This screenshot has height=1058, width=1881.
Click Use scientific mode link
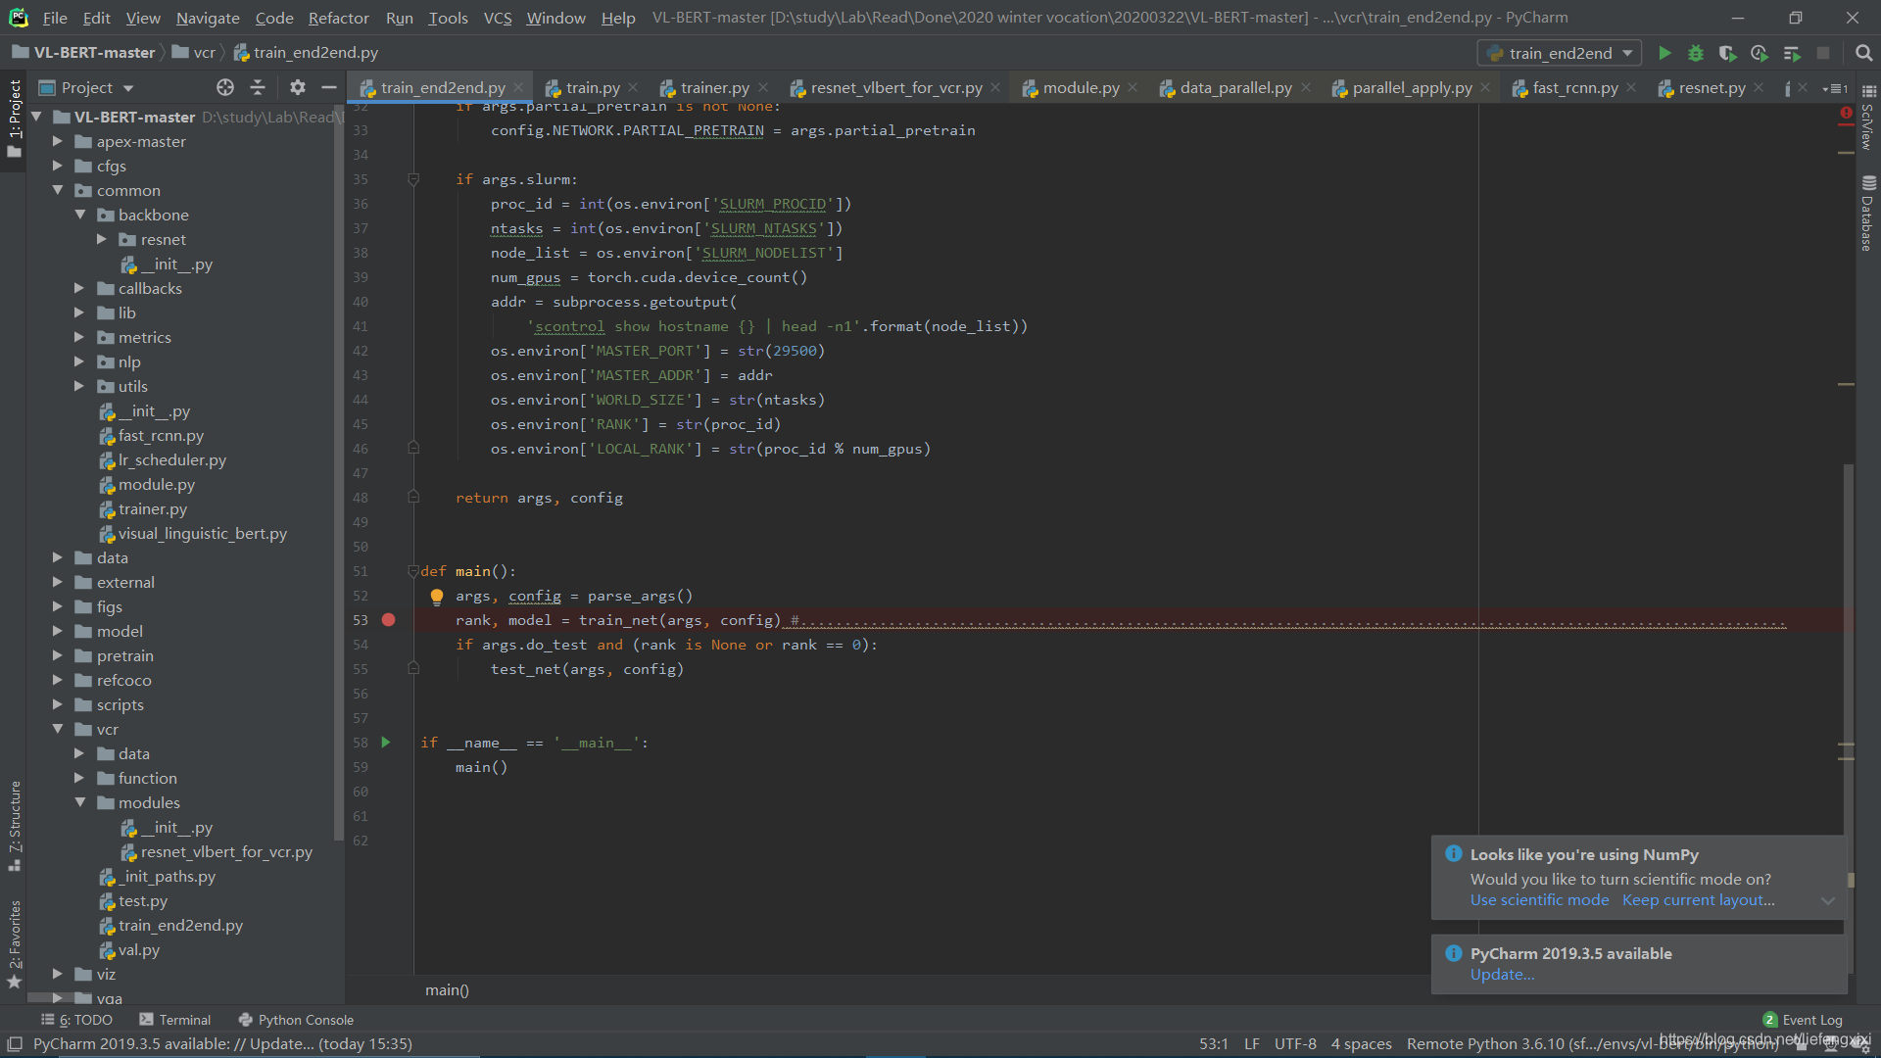[1539, 900]
